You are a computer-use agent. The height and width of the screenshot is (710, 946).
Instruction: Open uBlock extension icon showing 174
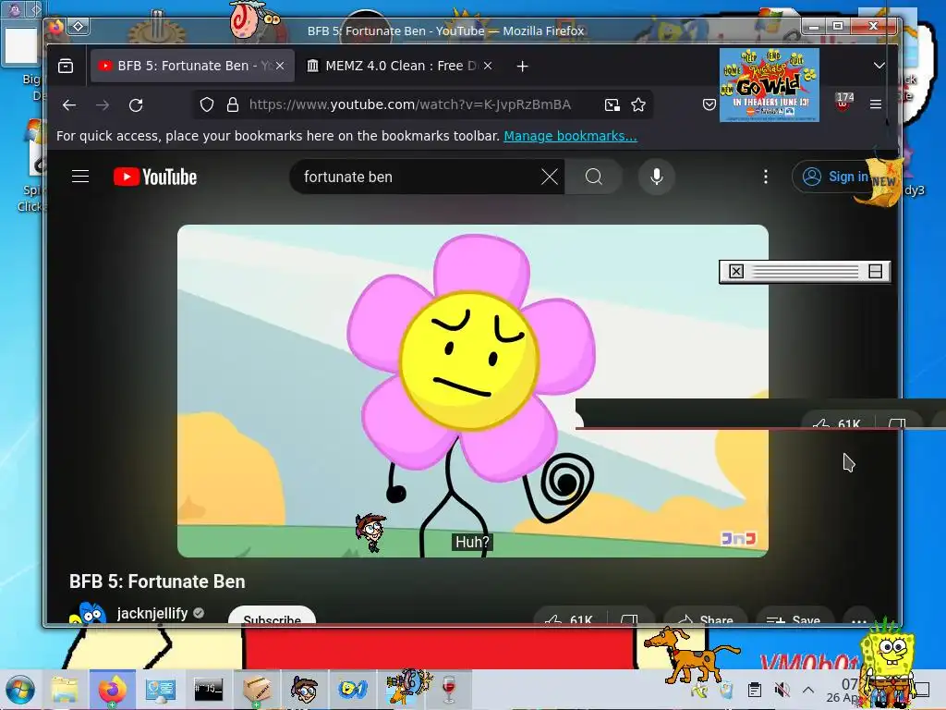pyautogui.click(x=843, y=103)
